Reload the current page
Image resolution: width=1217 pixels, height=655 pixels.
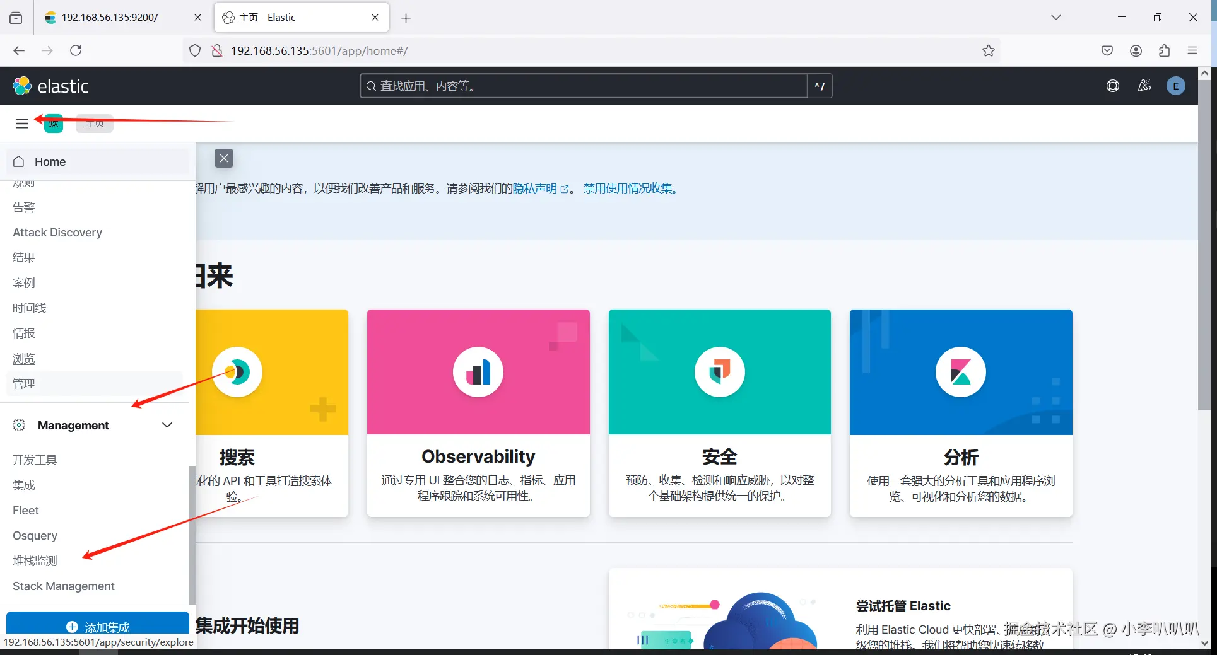click(76, 50)
